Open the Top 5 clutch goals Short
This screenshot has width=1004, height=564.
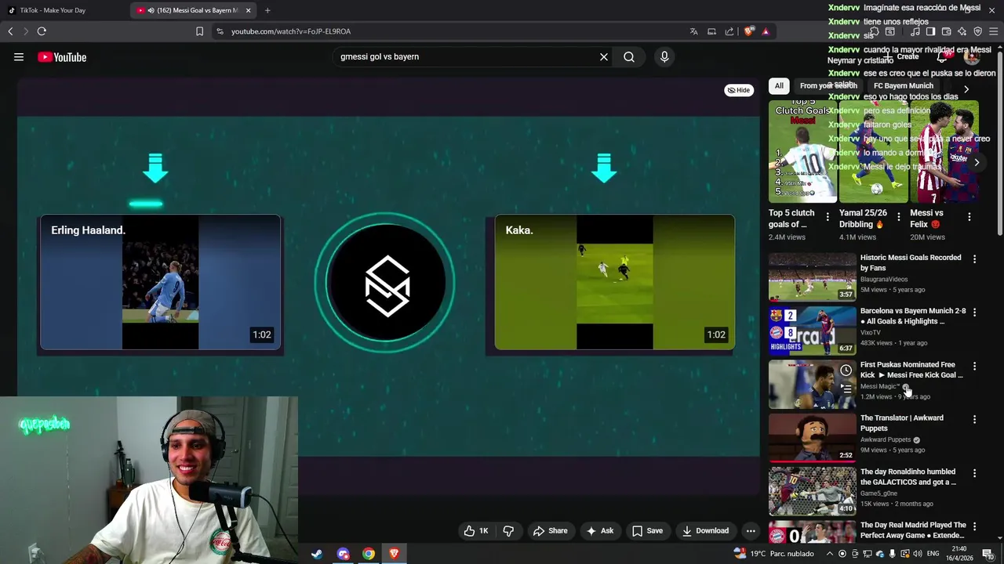point(802,151)
